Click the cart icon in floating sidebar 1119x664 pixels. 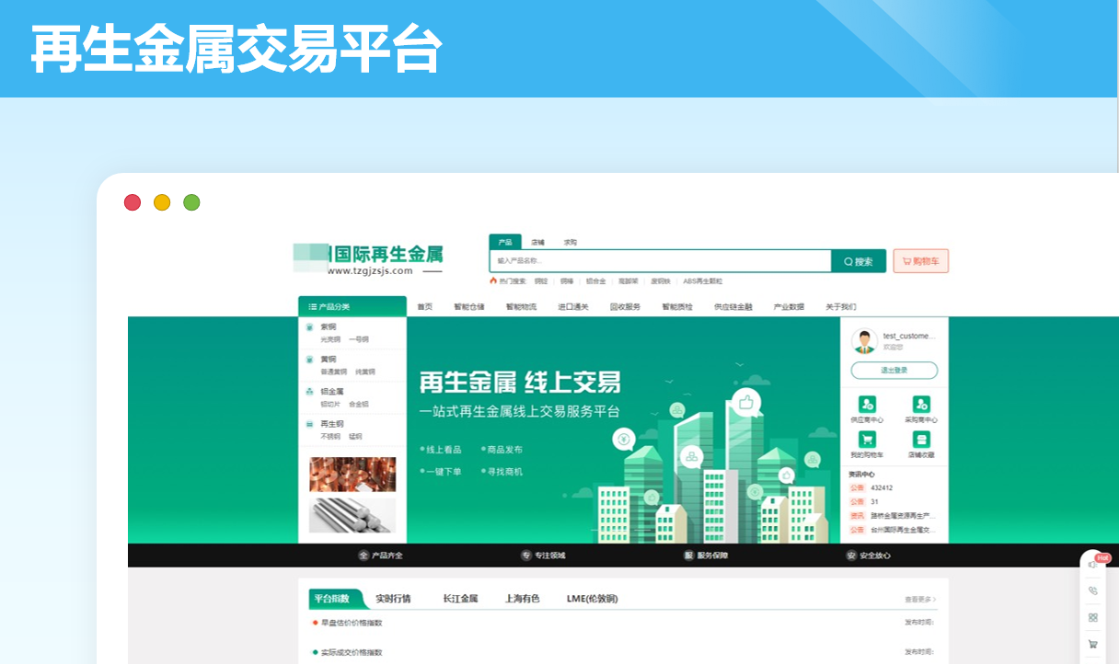point(1093,644)
